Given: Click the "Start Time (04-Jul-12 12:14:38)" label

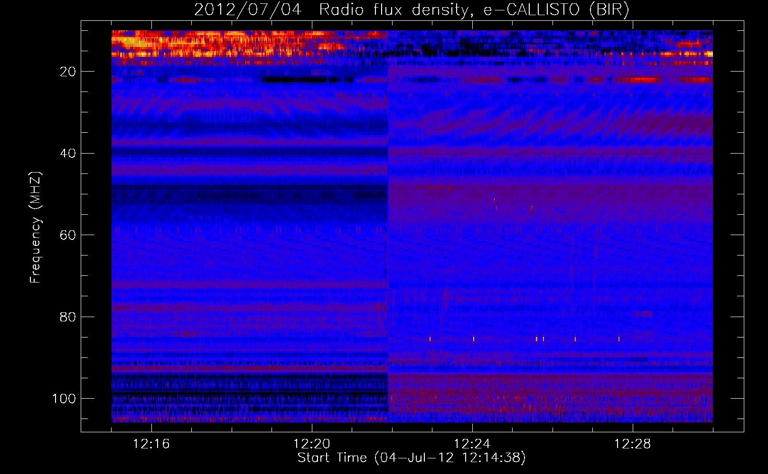Looking at the screenshot, I should 412,458.
